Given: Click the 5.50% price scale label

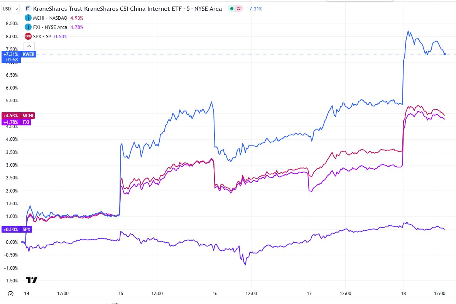Looking at the screenshot, I should point(12,101).
